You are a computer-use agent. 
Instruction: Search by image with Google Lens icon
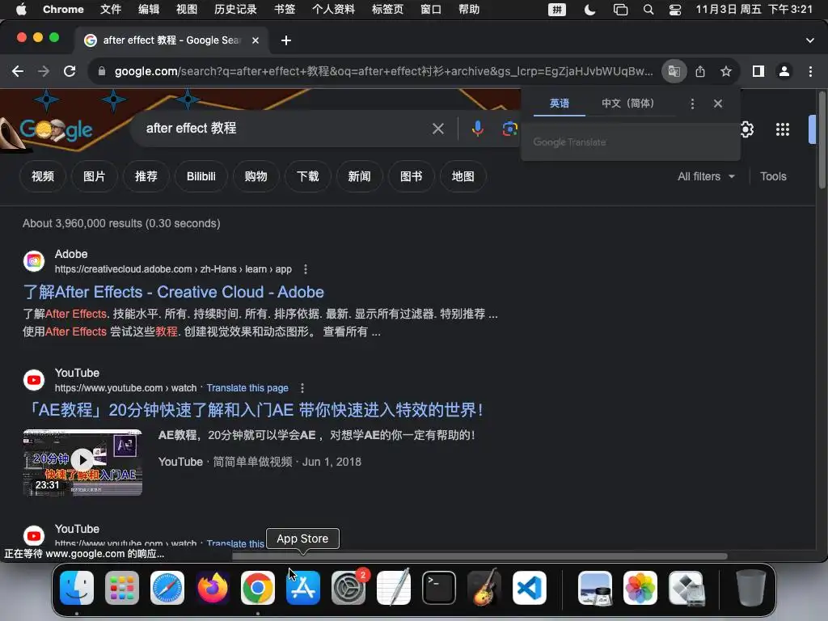(x=509, y=129)
